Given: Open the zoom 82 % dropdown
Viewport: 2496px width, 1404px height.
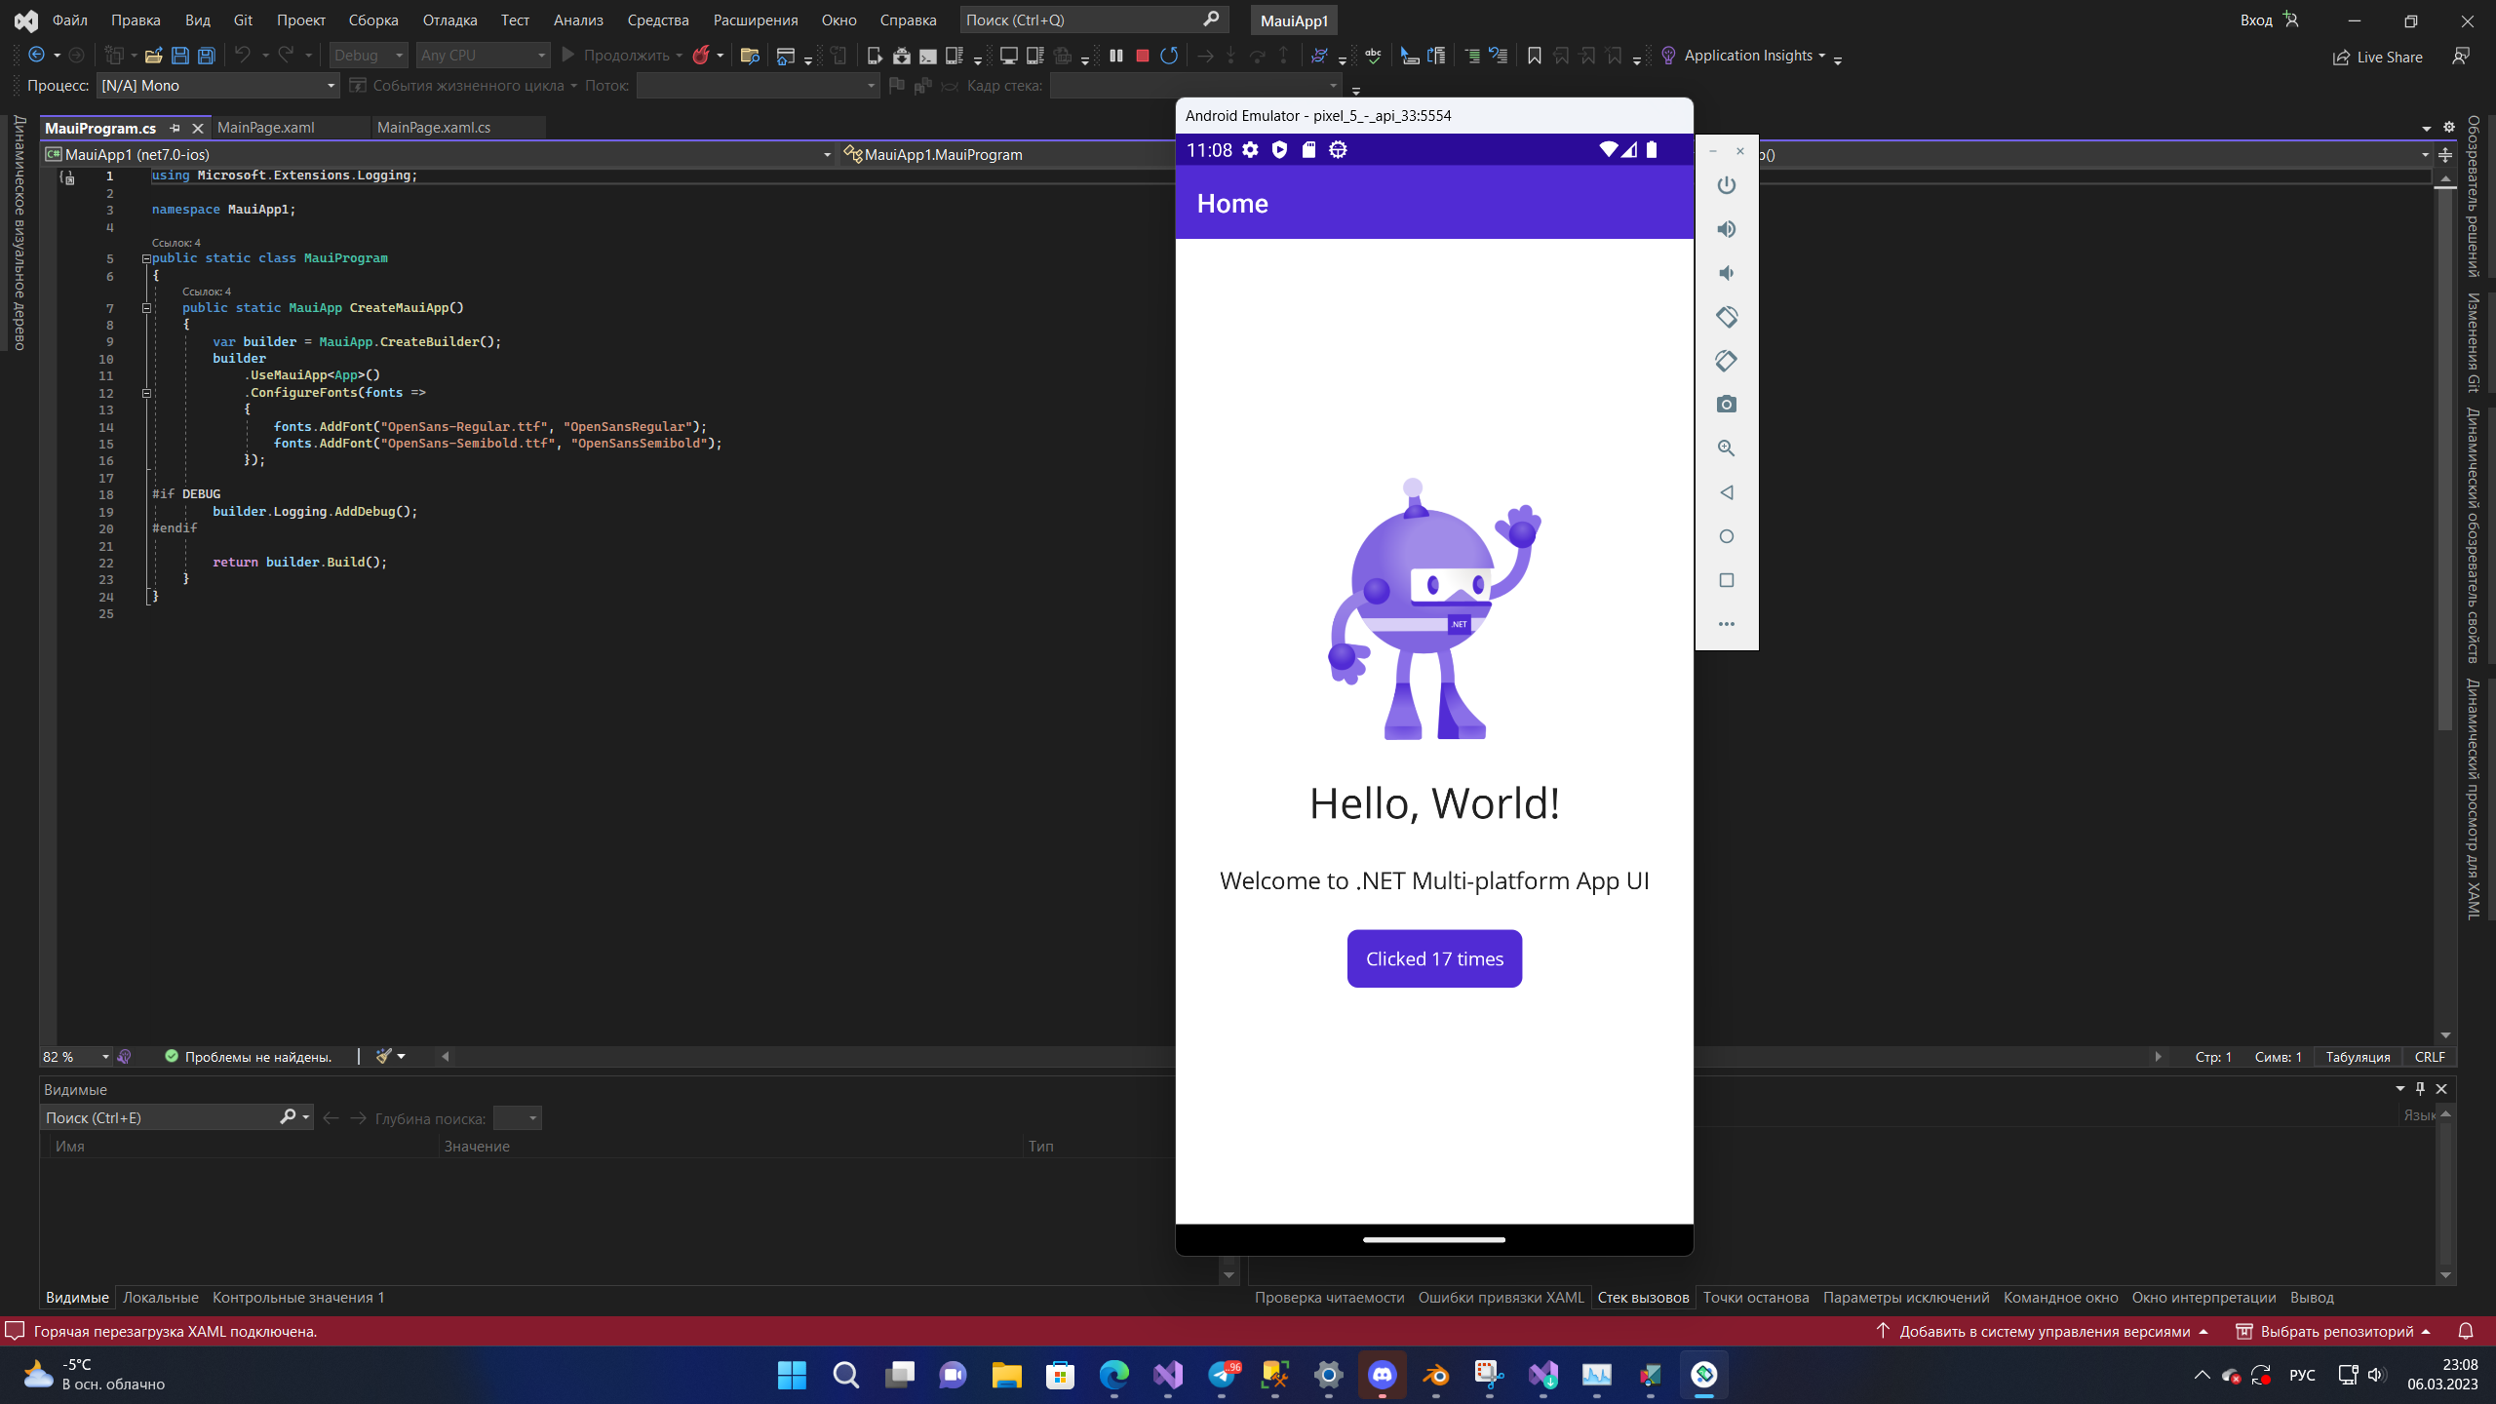Looking at the screenshot, I should pyautogui.click(x=76, y=1057).
